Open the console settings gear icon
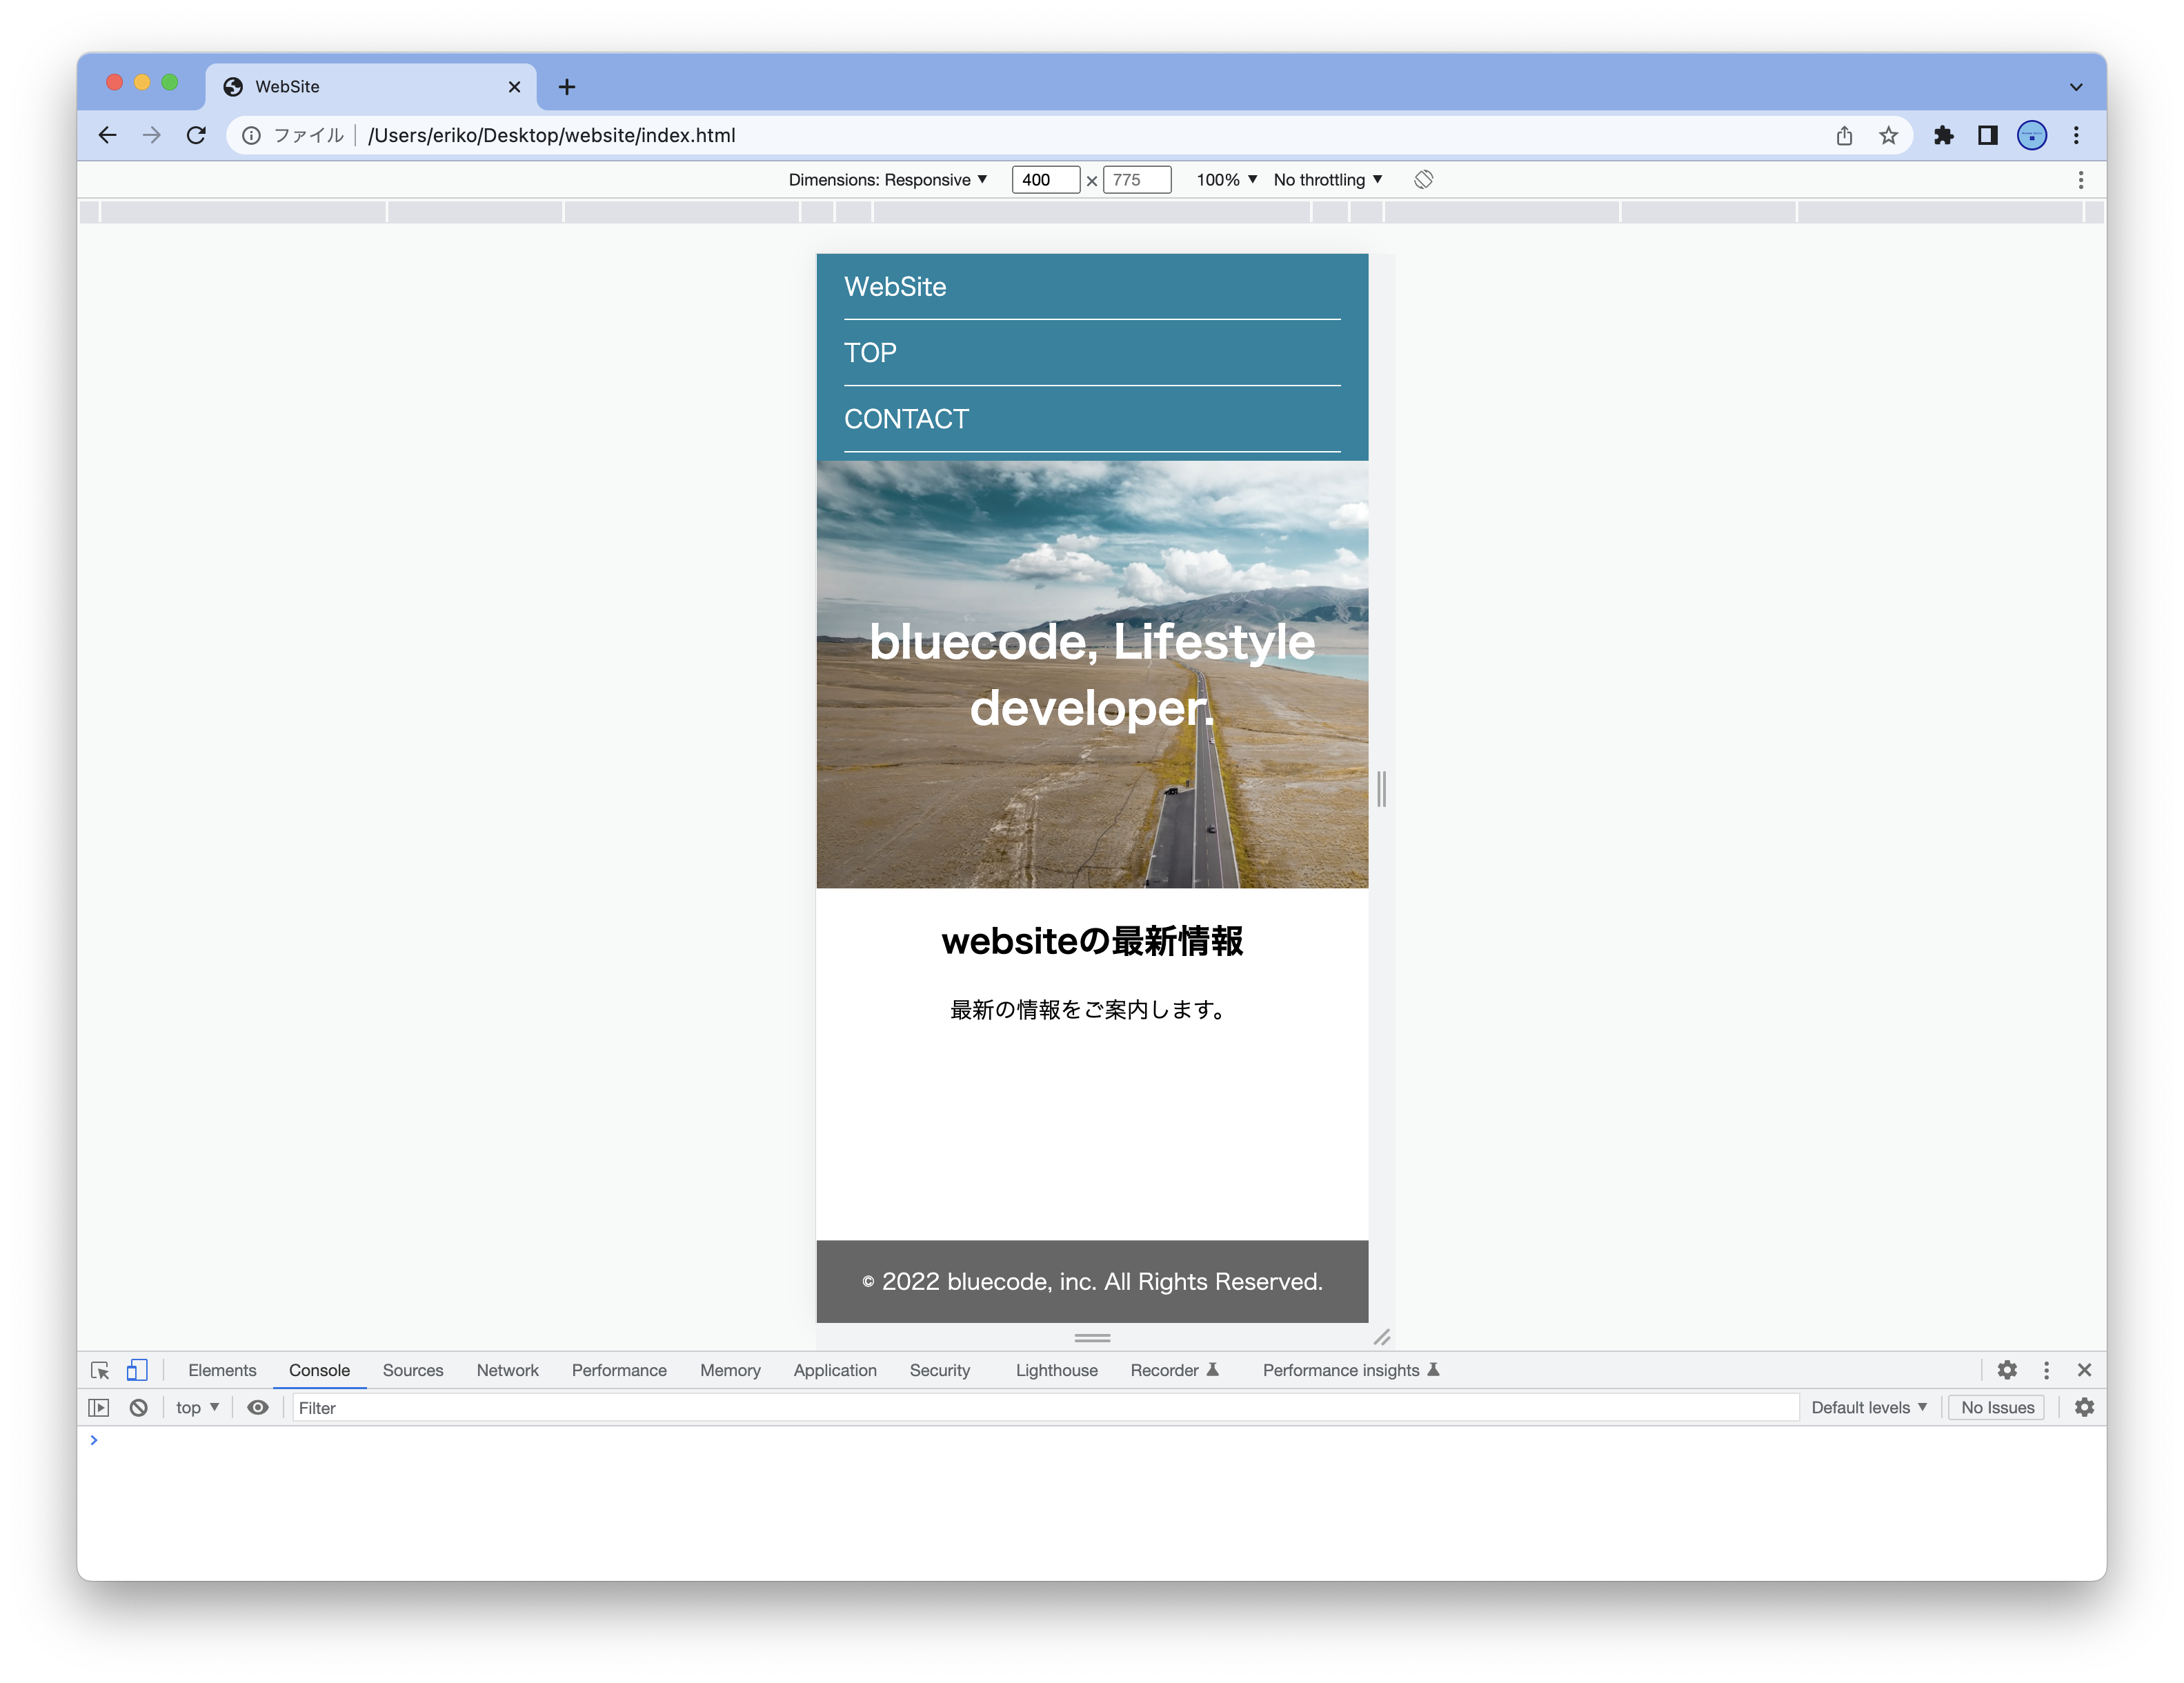Screen dimensions: 2184x1683 tap(2084, 1407)
